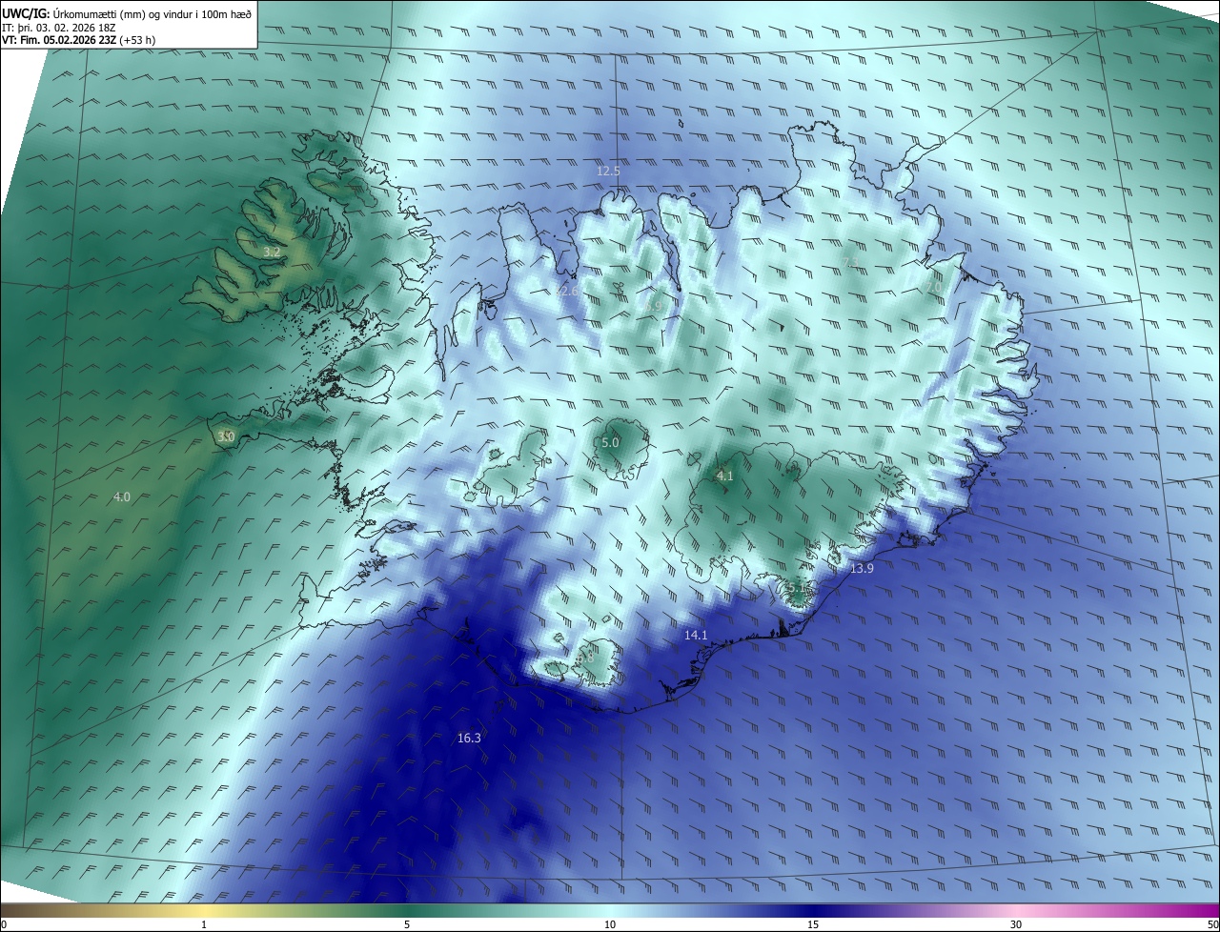Click the colorbar label 15
Screen dimensions: 1220x932
[813, 924]
